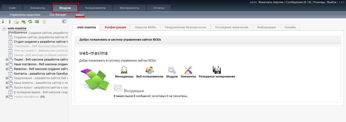Screen dimensions: 346x122
Task: Switch to the Новости MODx tab
Action: click(145, 27)
